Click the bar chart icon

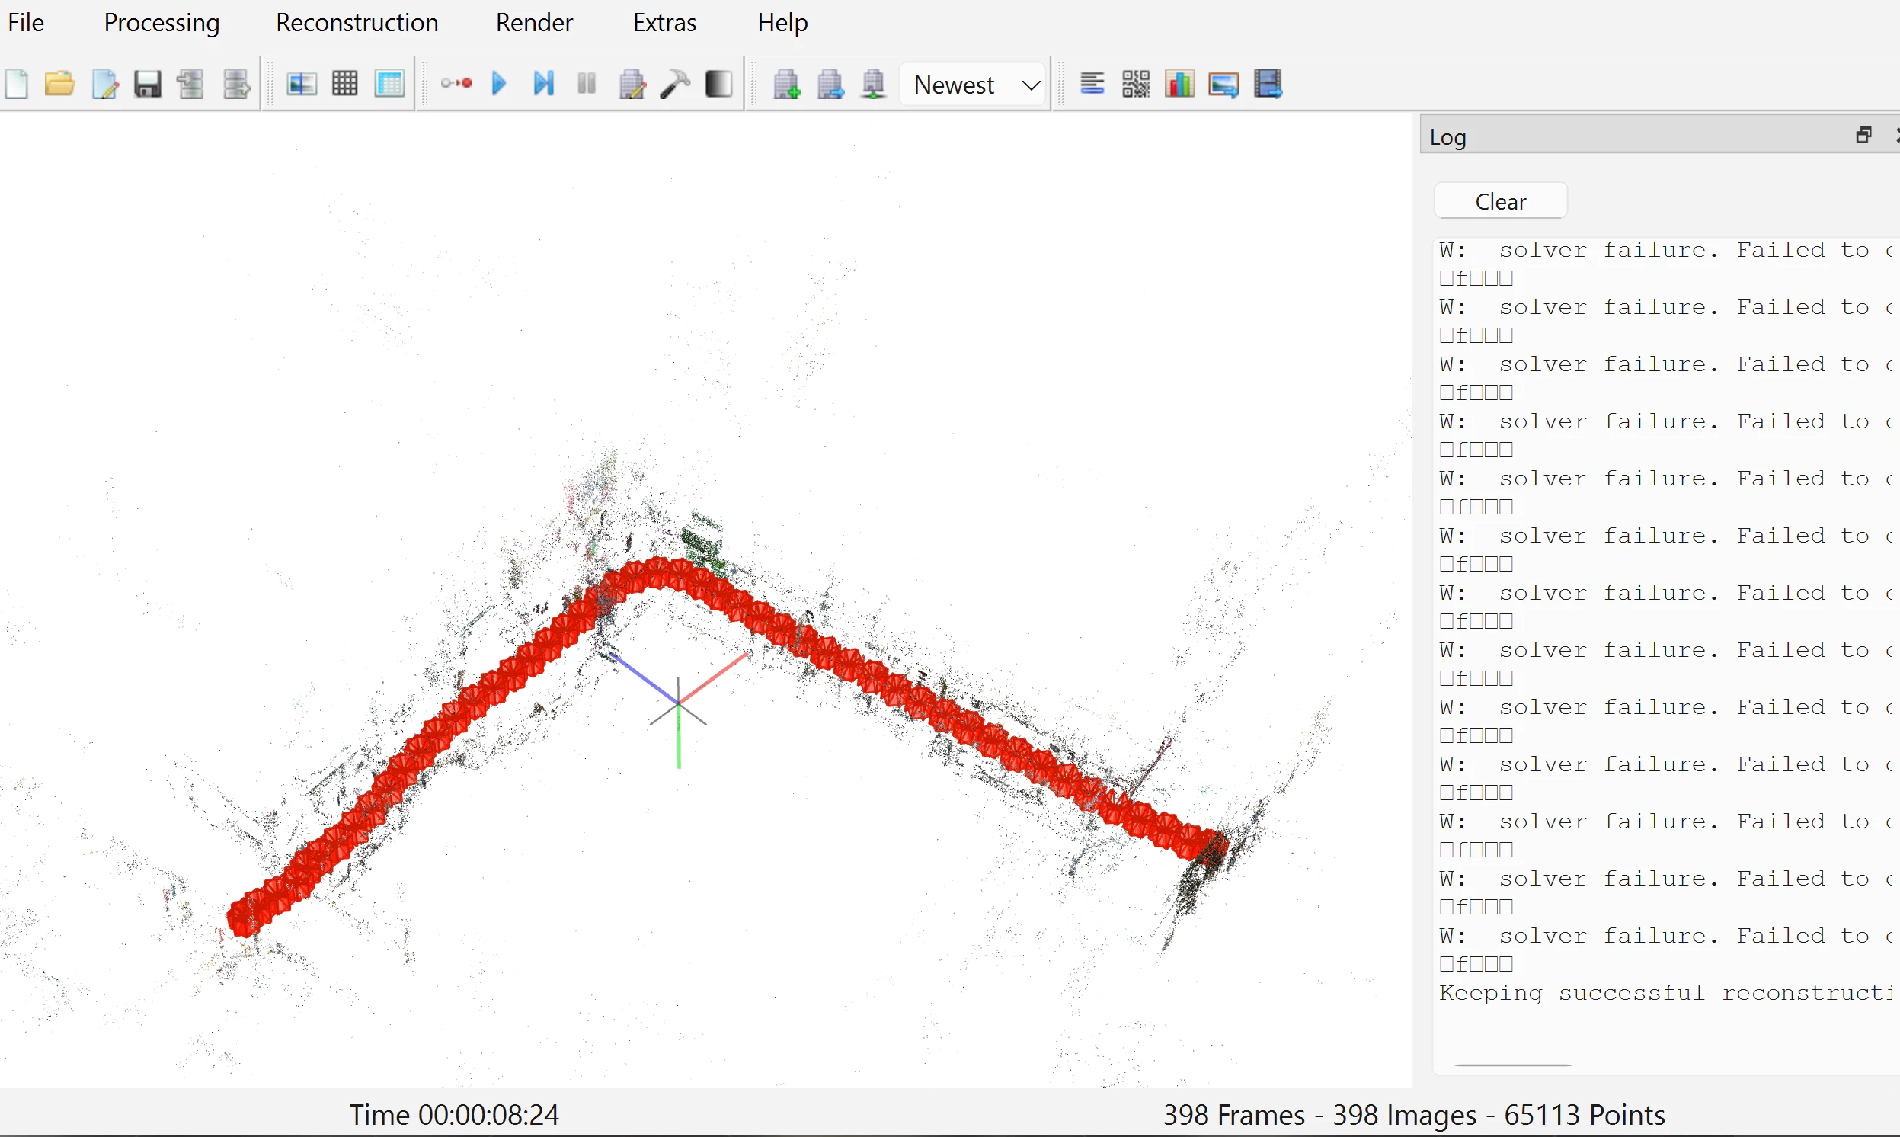(x=1180, y=84)
